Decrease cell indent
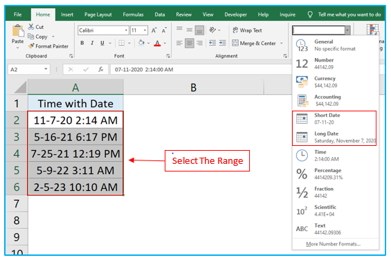The height and width of the screenshot is (260, 391). 212,43
